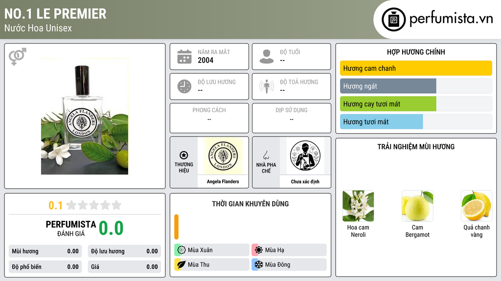Click the Thời gian khuyên dùng heading
This screenshot has width=501, height=281.
pos(250,204)
